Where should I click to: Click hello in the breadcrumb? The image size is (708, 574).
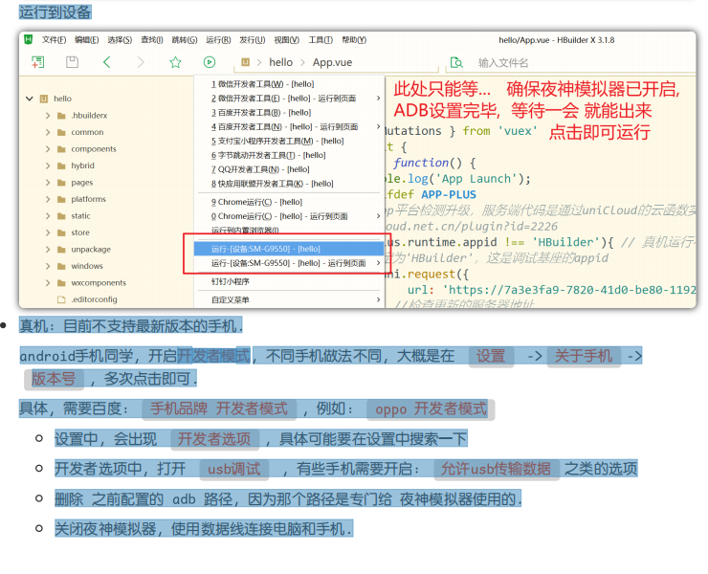click(281, 62)
